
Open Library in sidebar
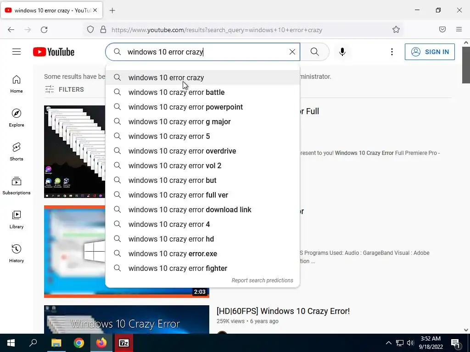[17, 220]
